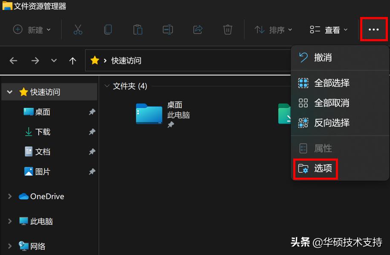Click the forward navigation arrow
The image size is (390, 255).
pos(35,60)
